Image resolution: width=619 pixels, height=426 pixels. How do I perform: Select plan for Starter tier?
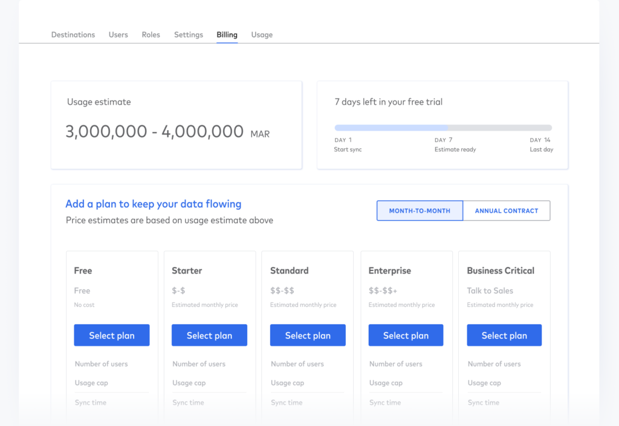tap(209, 335)
